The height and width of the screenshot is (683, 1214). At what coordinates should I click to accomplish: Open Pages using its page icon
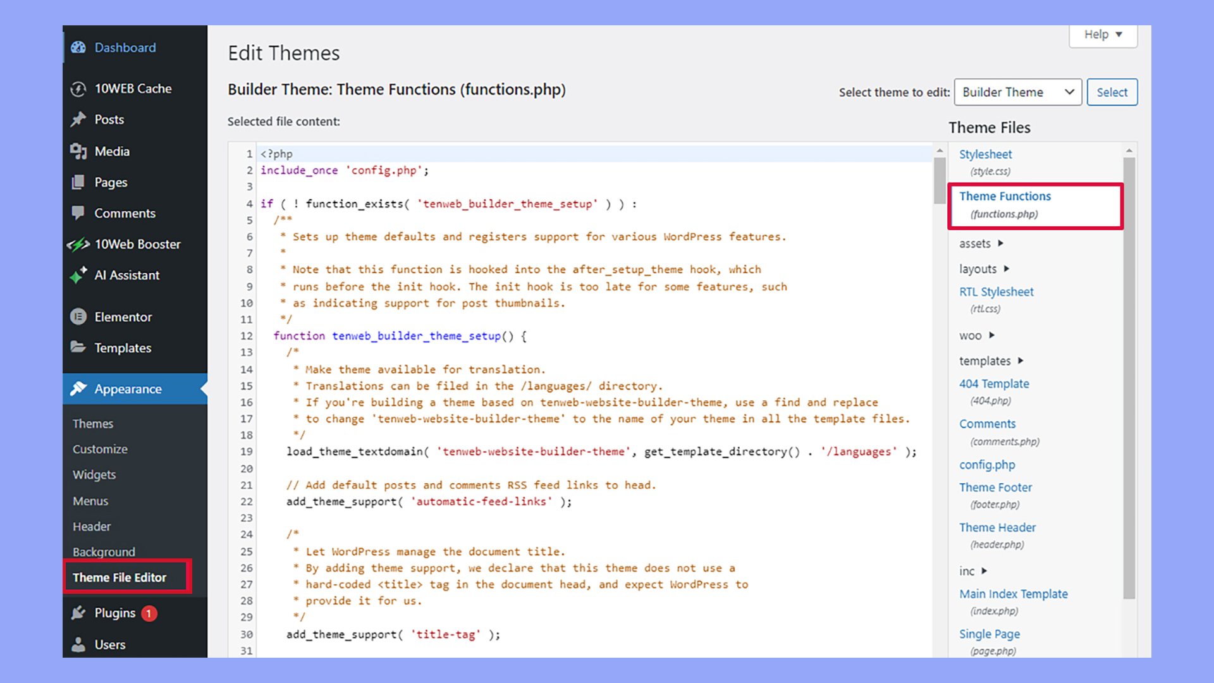pyautogui.click(x=78, y=182)
